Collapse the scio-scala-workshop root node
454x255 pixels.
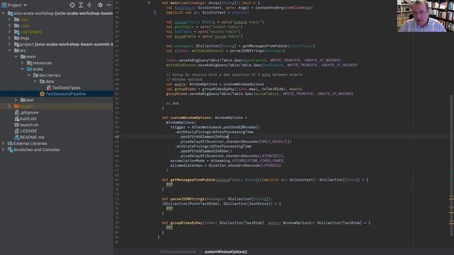[3, 13]
